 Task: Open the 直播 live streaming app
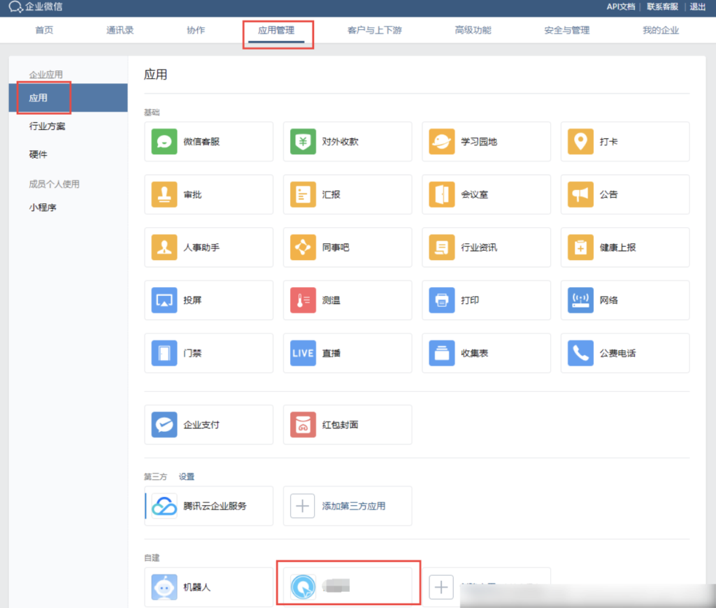(347, 353)
